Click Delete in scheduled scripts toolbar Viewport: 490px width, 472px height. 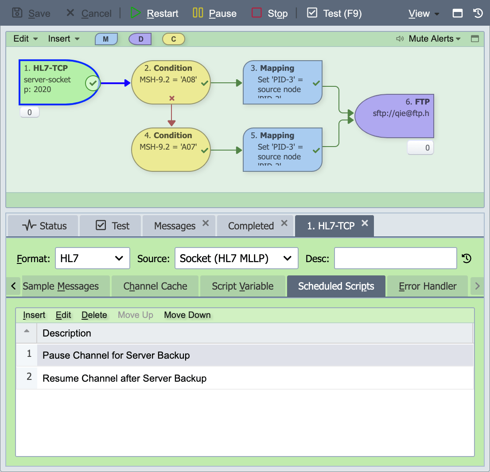click(94, 315)
